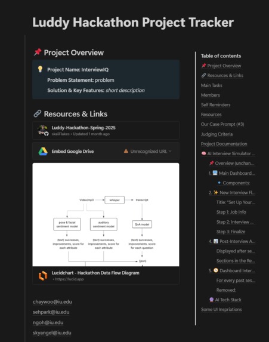This screenshot has height=342, width=269.
Task: Open Lucidchart Hackathon Data Flow Diagram link
Action: [106, 276]
